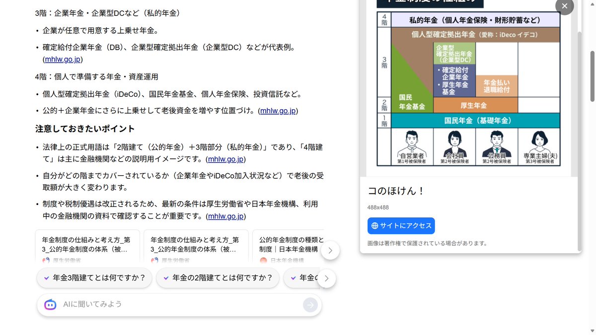Image resolution: width=596 pixels, height=335 pixels.
Task: Click the chatbot icon in the input box
Action: pos(50,305)
